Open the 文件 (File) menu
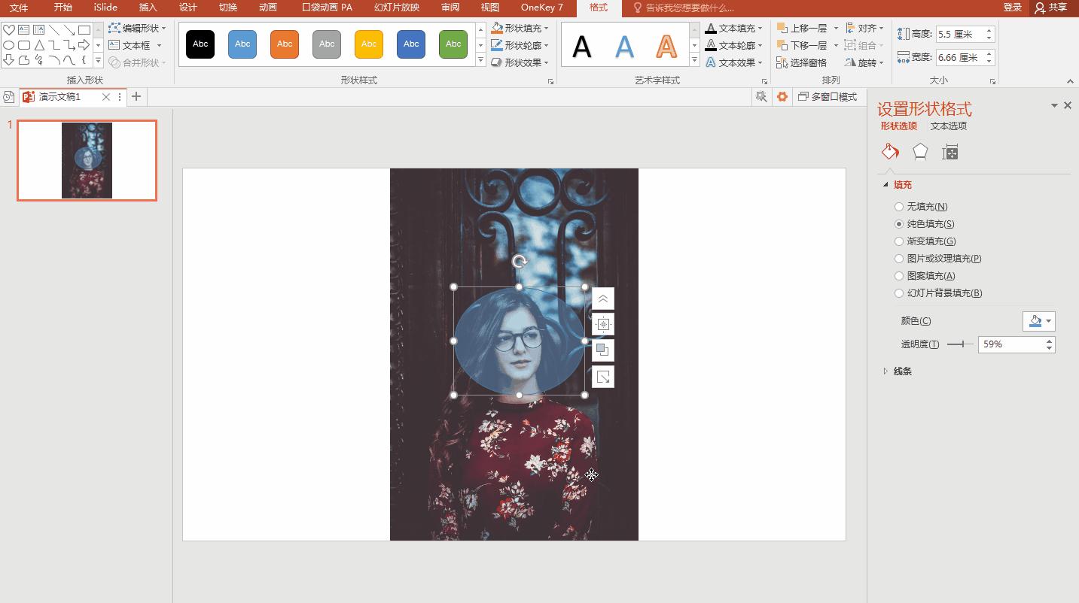The width and height of the screenshot is (1079, 603). (x=19, y=8)
